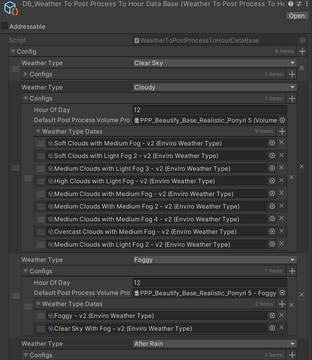Collapse the Configs foldout under After Rain
The width and height of the screenshot is (312, 360).
(x=26, y=355)
